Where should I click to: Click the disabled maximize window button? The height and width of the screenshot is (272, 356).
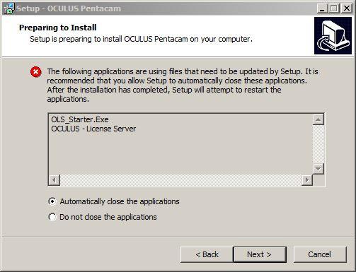(334, 8)
